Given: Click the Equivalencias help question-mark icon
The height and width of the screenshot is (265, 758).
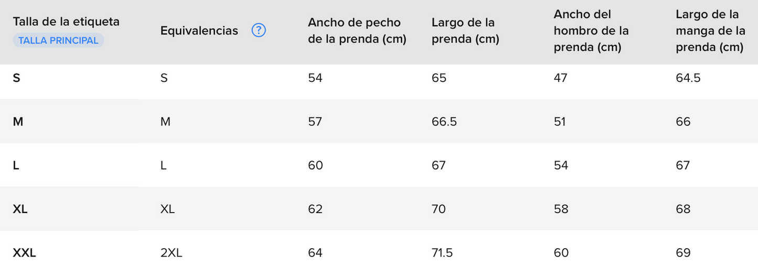Looking at the screenshot, I should coord(259,30).
